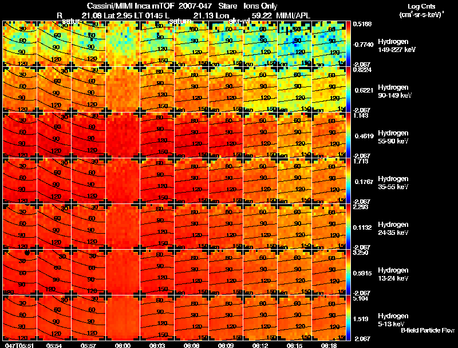Click the 'Hydrogen 35-55 keV' label
Viewport: 458px width, 348px height.
coord(393,183)
